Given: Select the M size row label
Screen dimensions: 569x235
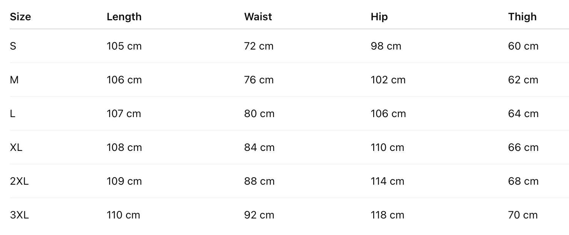Looking at the screenshot, I should coord(14,80).
